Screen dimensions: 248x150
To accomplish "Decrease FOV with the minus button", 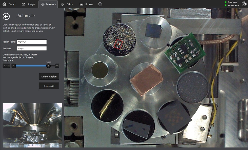I will tap(14, 66).
